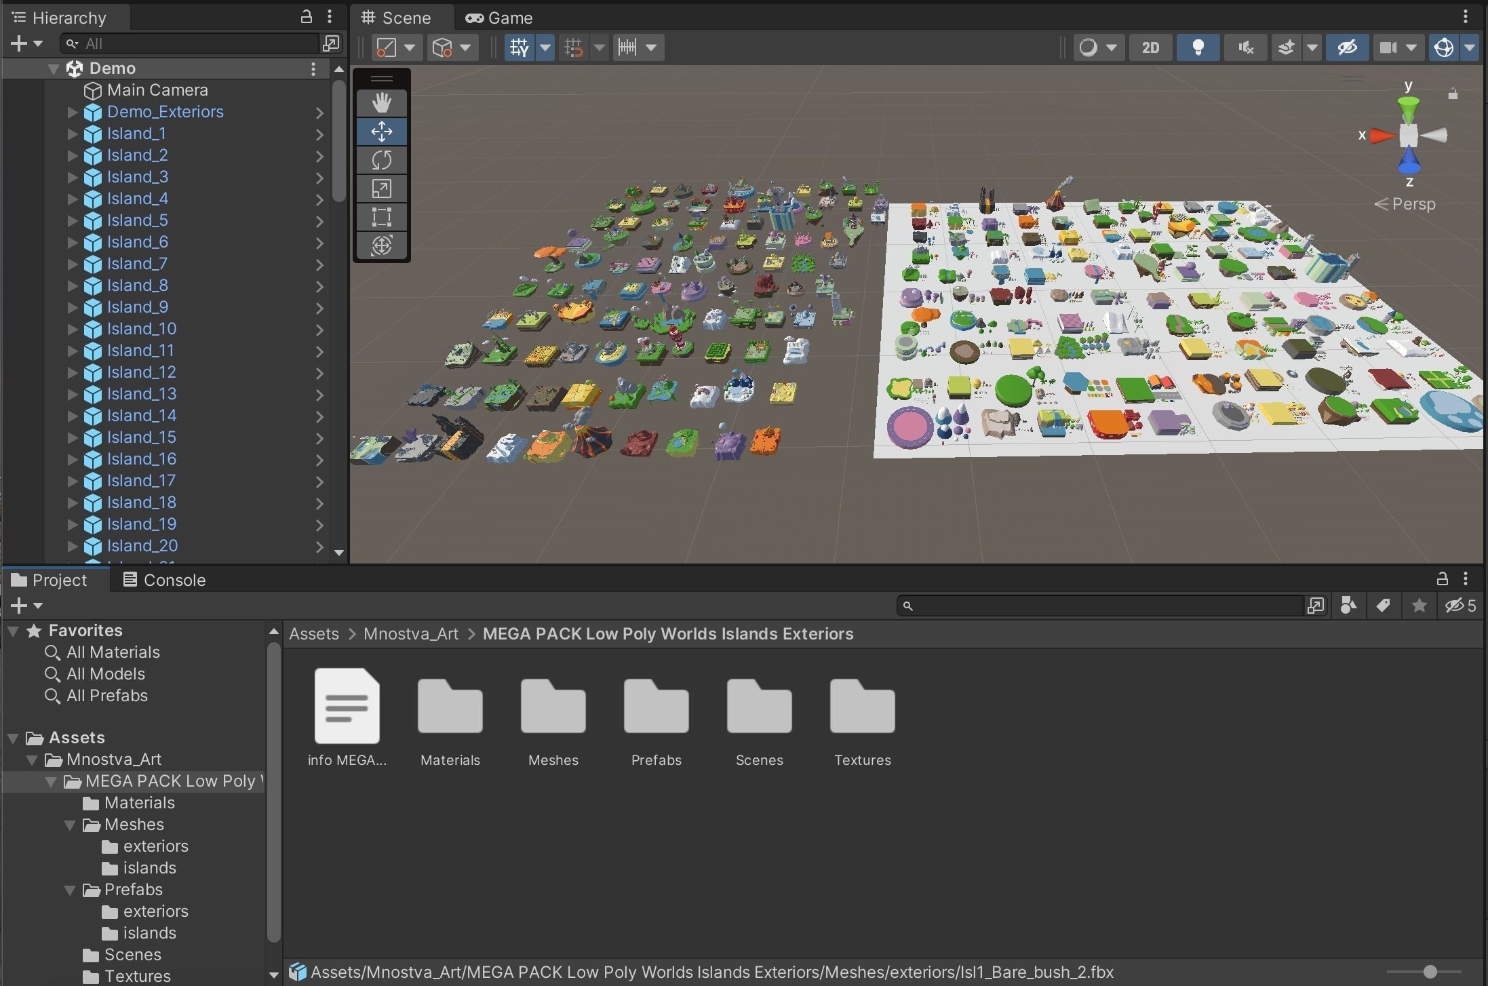Viewport: 1488px width, 986px height.
Task: Open the gizmos dropdown arrow
Action: 1469,47
